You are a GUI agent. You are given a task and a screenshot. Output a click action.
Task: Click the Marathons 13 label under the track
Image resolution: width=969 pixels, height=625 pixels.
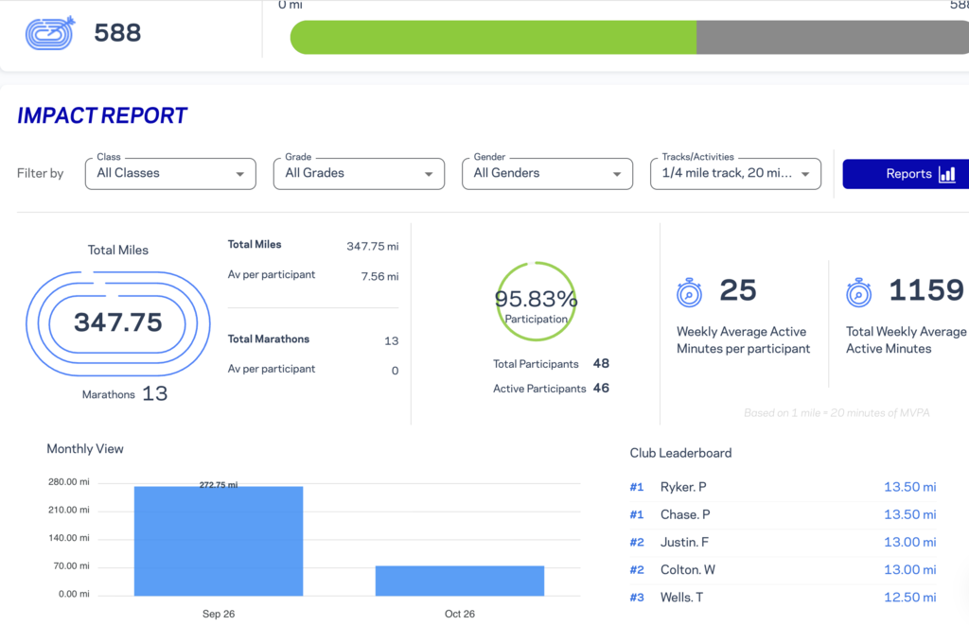(x=125, y=394)
